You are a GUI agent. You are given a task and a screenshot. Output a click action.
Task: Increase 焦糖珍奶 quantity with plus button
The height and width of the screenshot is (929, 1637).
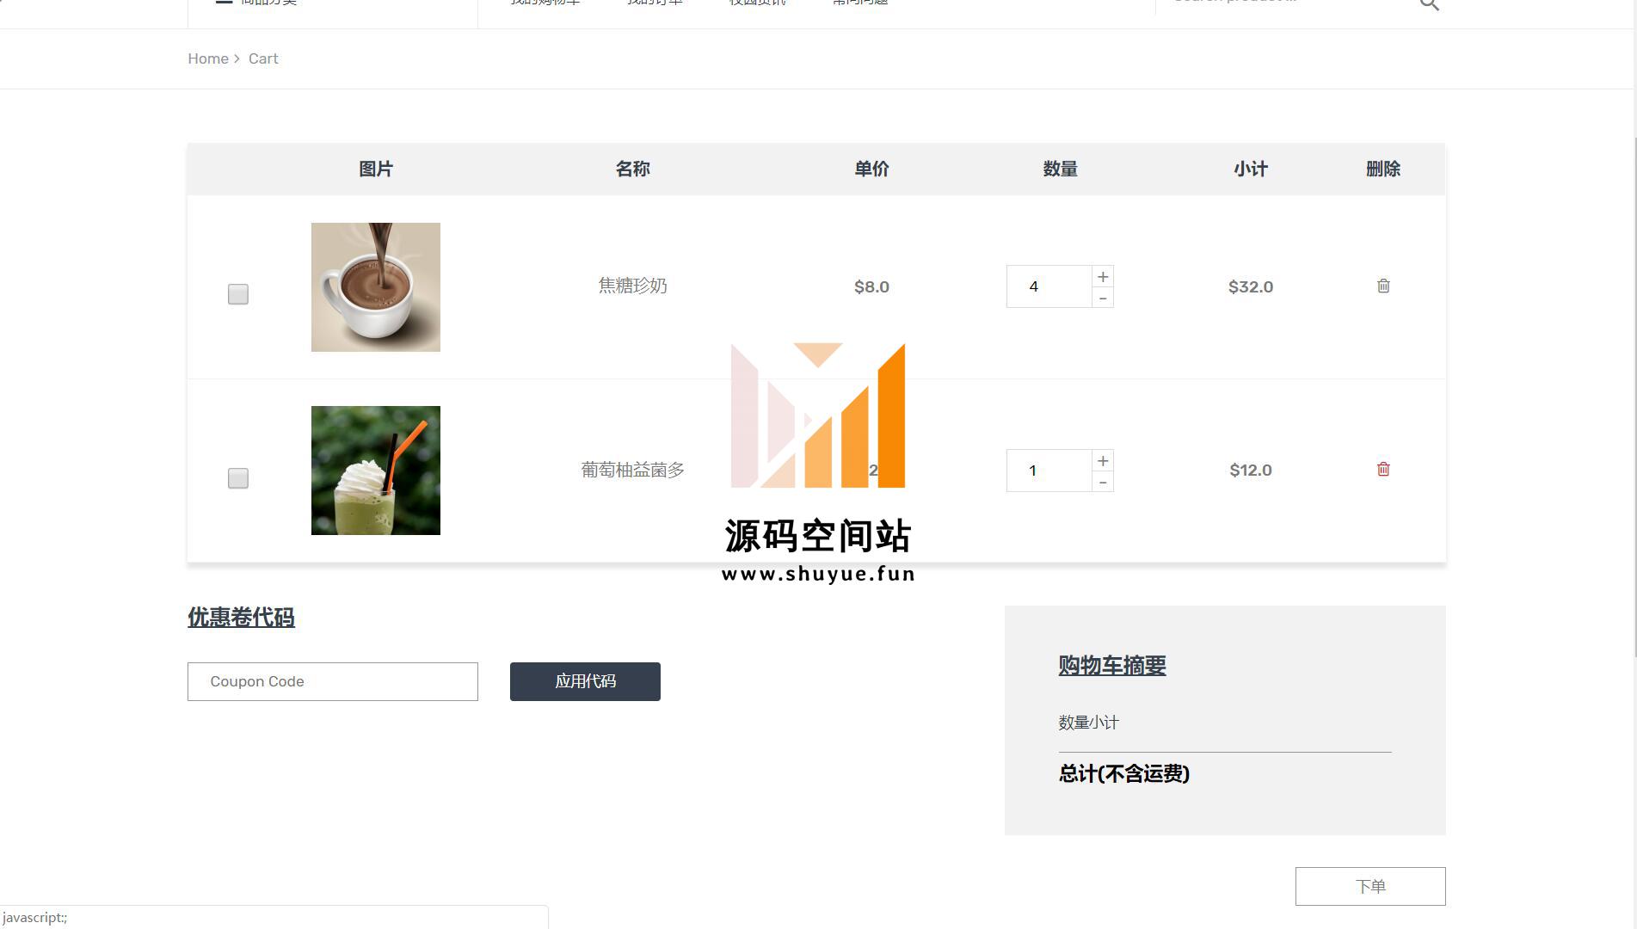coord(1103,276)
